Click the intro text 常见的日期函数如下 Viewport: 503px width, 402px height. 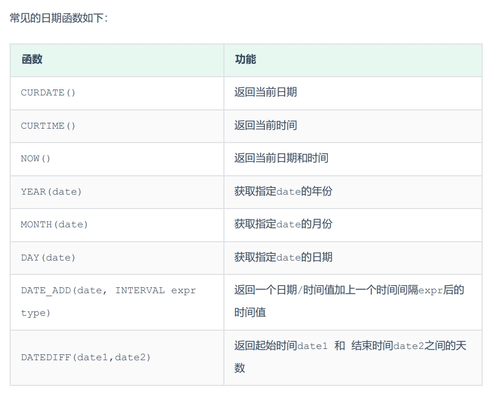59,18
